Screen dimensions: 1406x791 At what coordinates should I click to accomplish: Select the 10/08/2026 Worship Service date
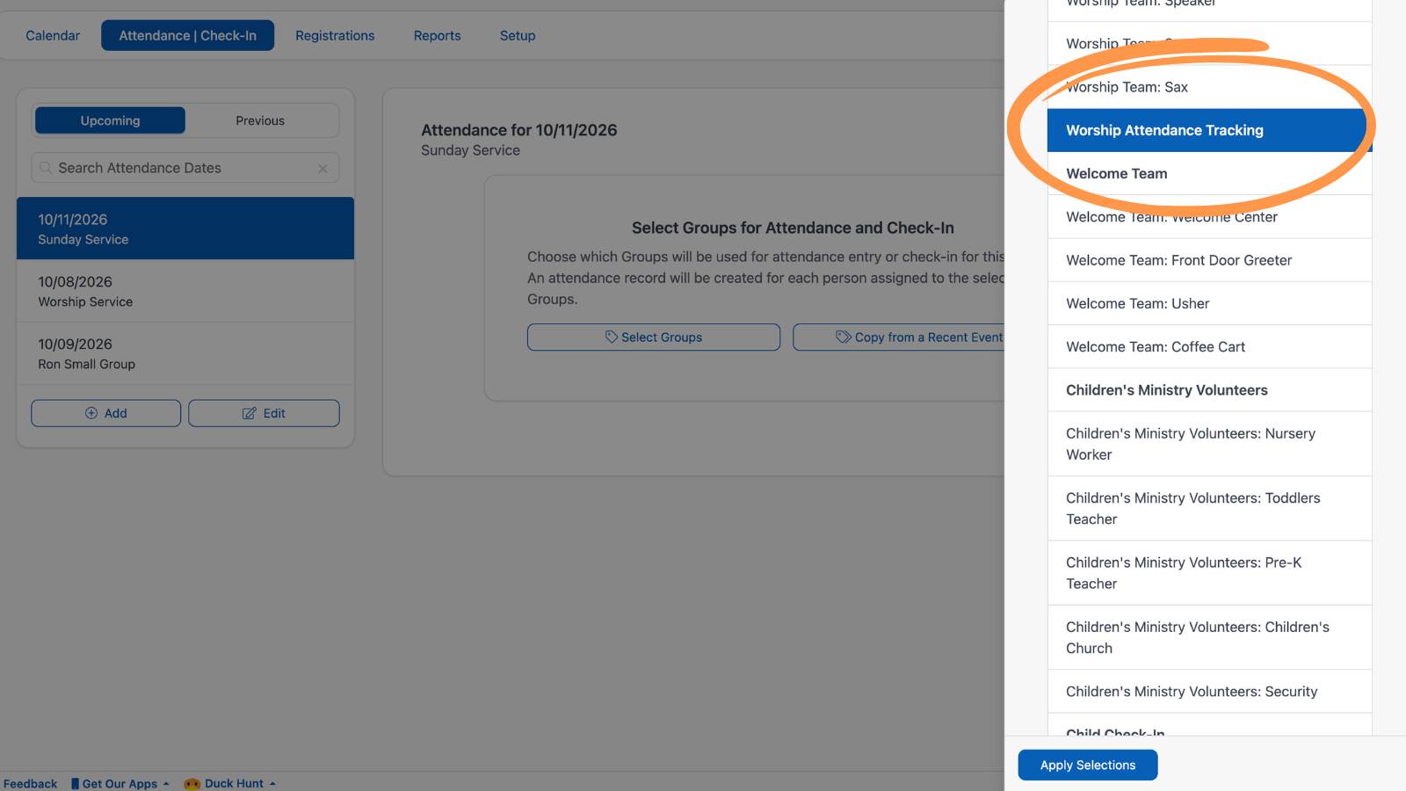click(x=185, y=291)
